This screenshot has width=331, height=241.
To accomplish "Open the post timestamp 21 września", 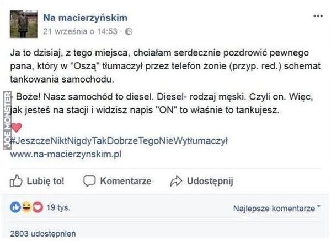I will pos(80,31).
